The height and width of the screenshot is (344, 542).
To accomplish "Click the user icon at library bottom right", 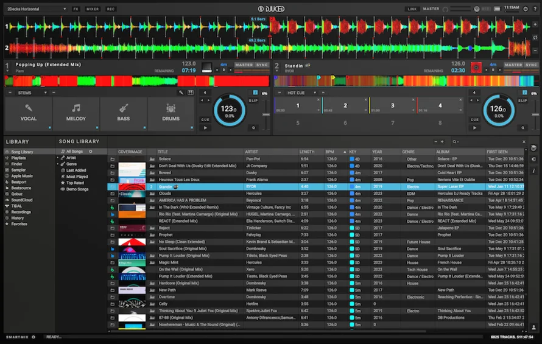I will pyautogui.click(x=533, y=327).
